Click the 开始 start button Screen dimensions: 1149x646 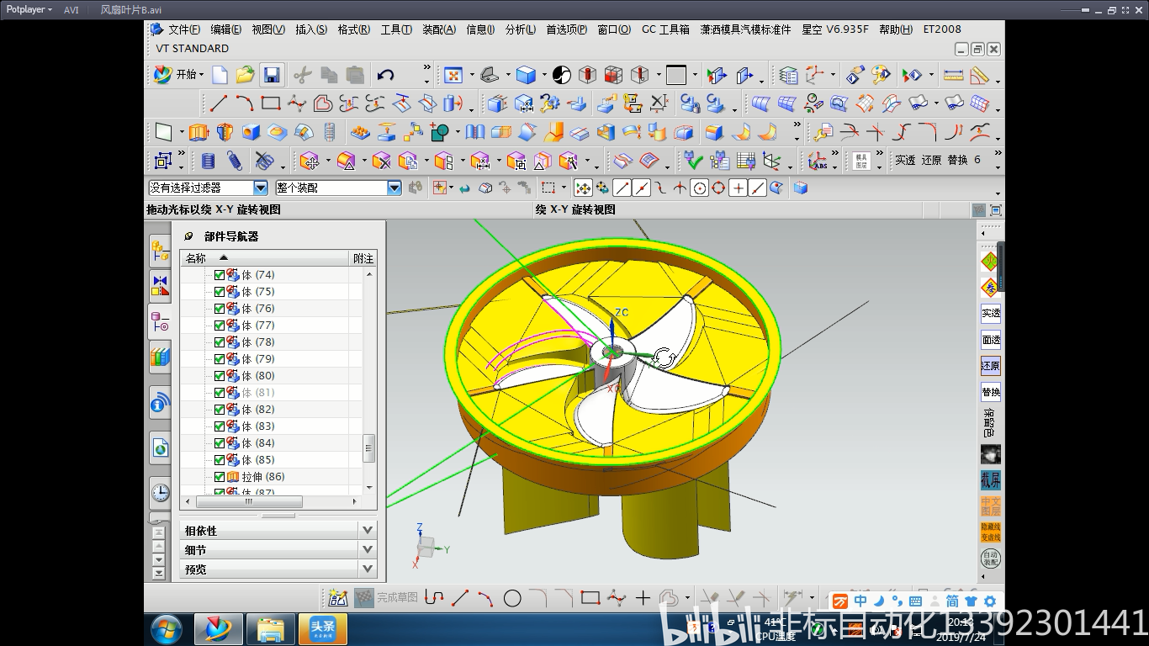(179, 75)
